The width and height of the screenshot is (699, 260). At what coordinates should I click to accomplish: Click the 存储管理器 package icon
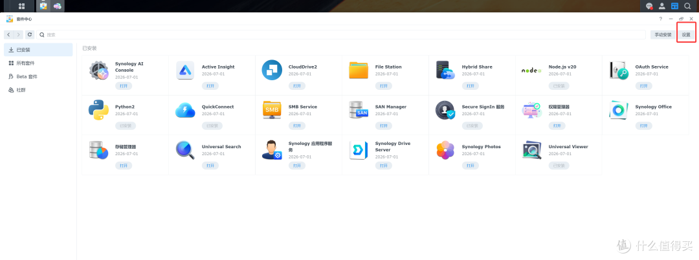tap(98, 150)
